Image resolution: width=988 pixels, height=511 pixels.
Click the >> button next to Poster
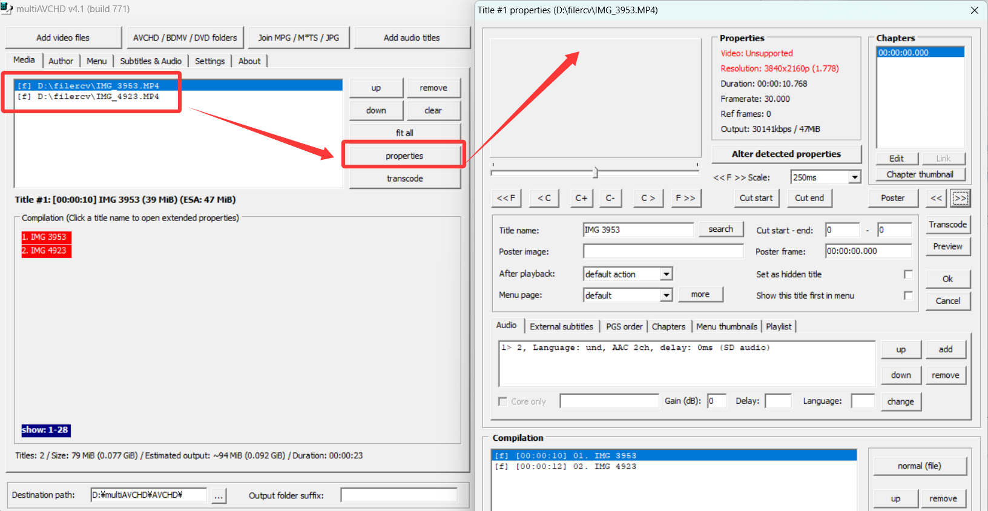click(960, 198)
